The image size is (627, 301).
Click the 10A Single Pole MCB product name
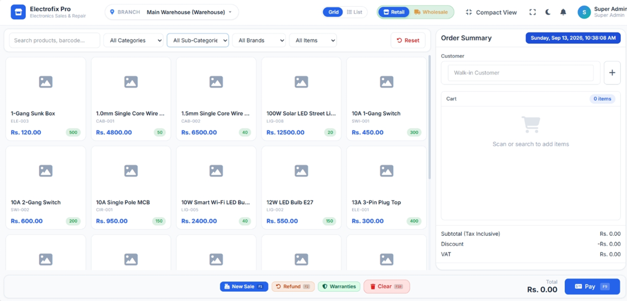tap(123, 202)
